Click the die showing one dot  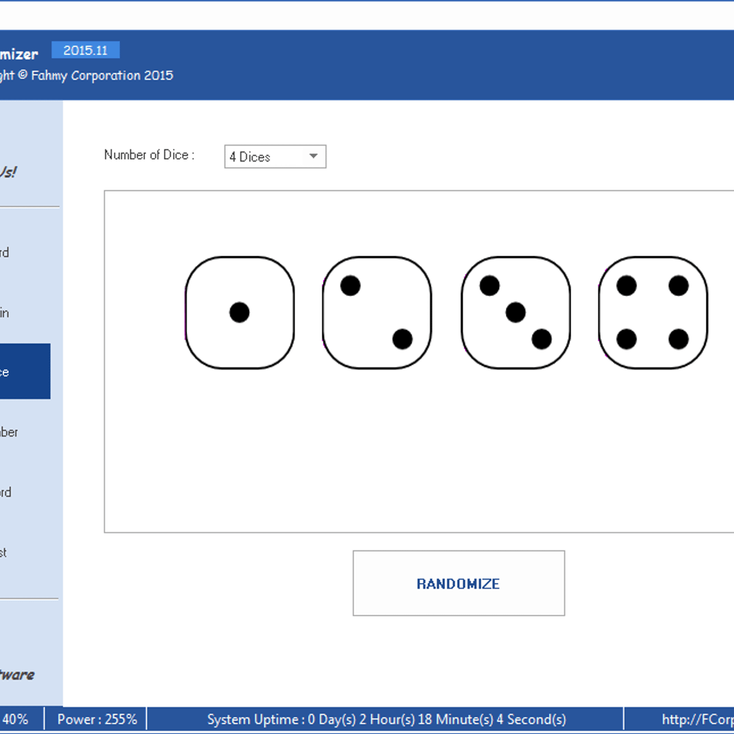coord(240,313)
